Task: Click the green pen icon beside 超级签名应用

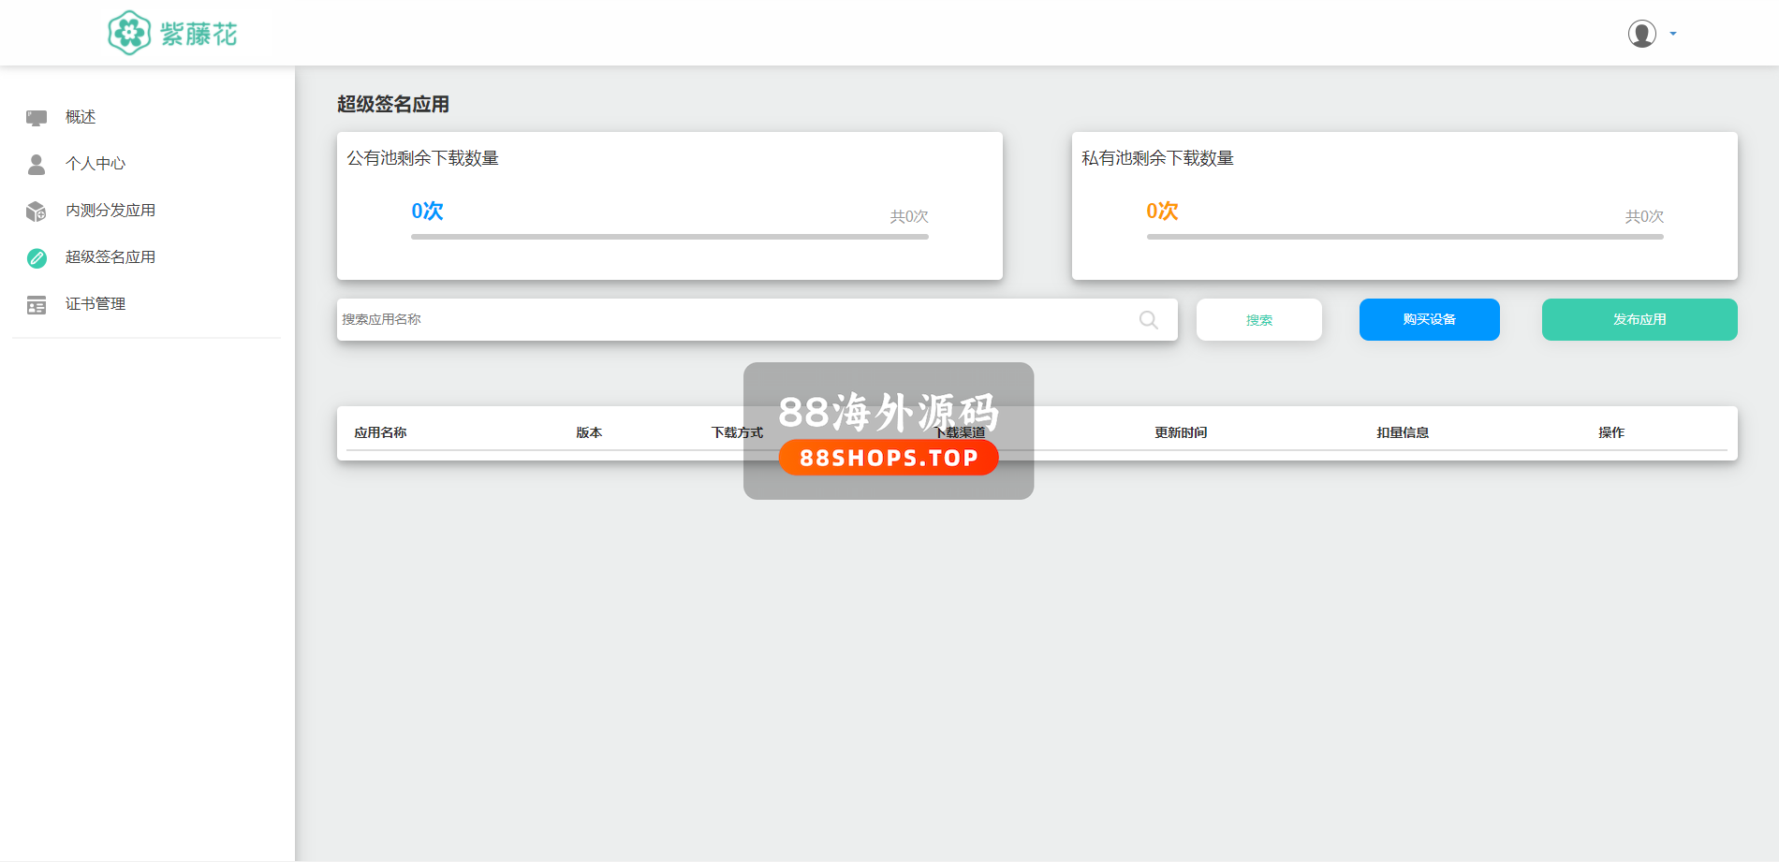Action: (x=37, y=258)
